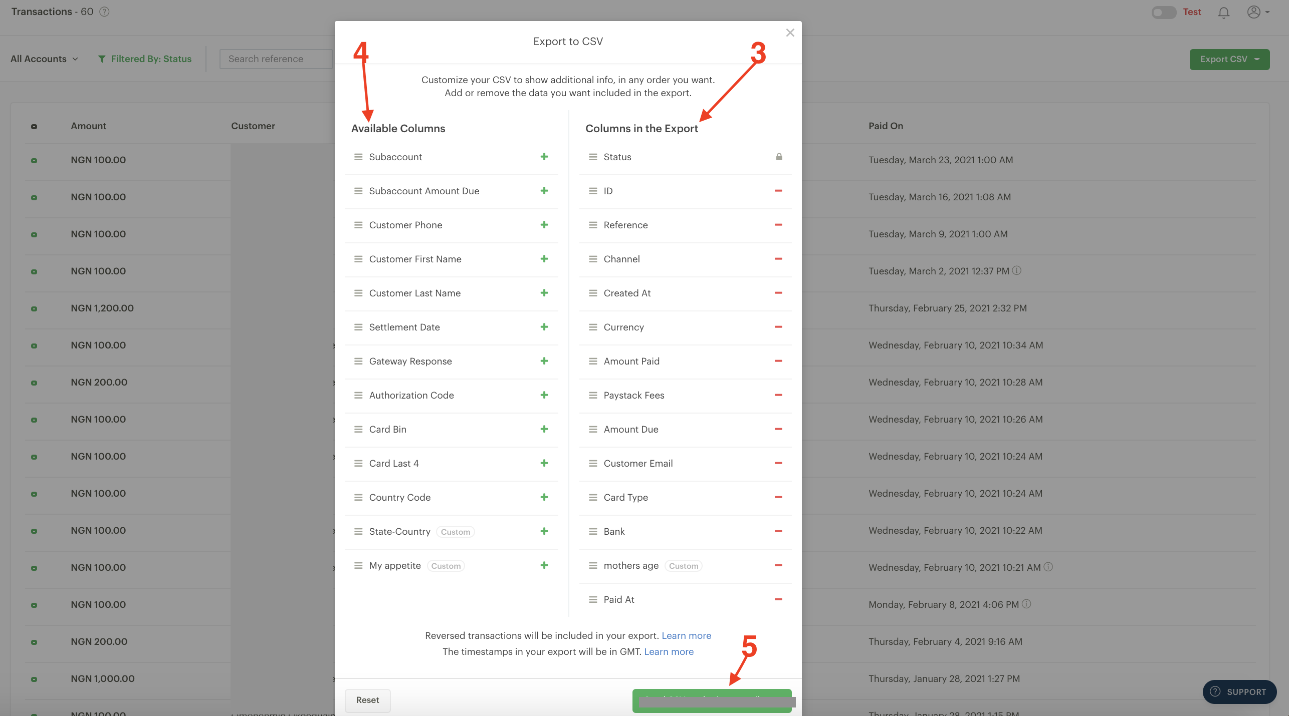
Task: Add Customer First Name column
Action: (x=544, y=259)
